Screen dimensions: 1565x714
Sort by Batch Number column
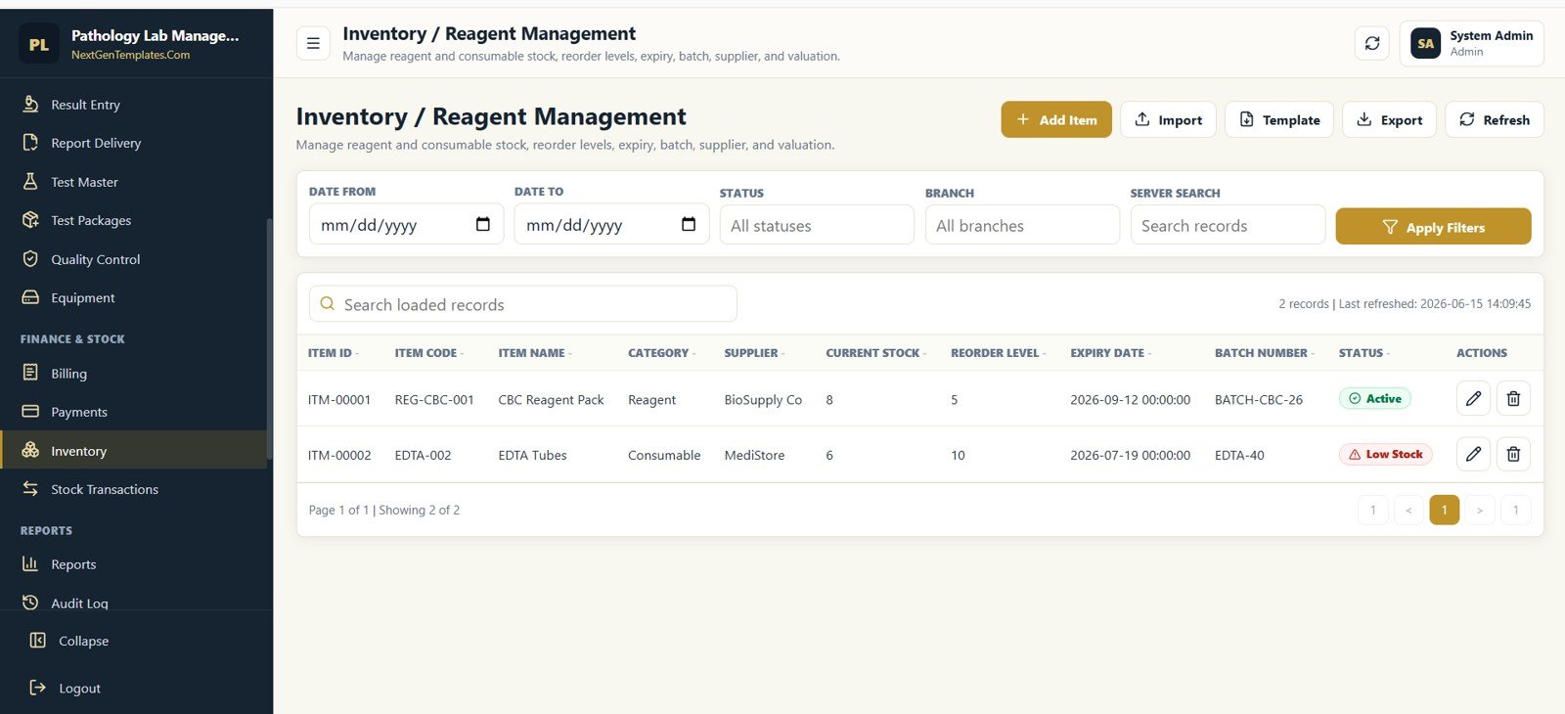[1264, 353]
